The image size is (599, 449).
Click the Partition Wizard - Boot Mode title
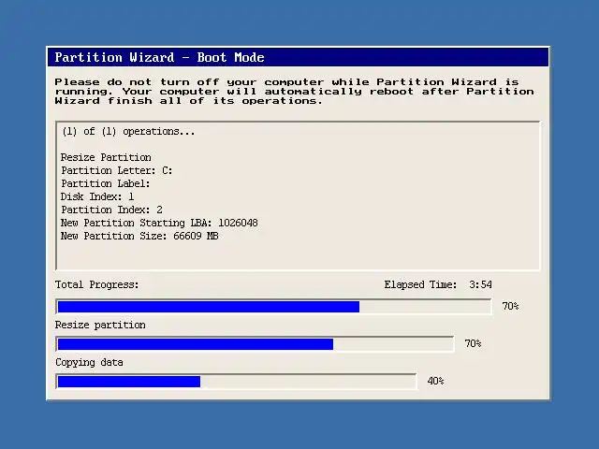point(160,57)
